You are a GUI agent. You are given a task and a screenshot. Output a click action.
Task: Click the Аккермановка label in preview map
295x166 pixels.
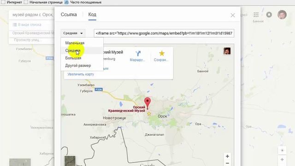(x=95, y=125)
